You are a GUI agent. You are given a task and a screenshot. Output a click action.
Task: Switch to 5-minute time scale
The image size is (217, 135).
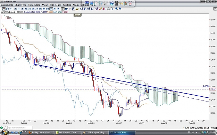(x=23, y=9)
